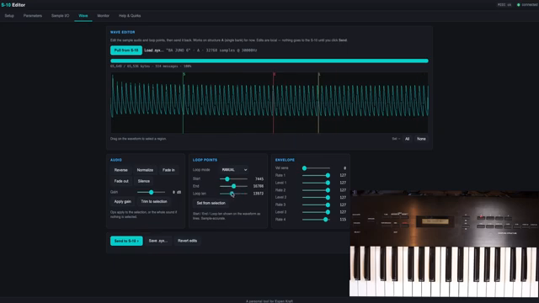Open the Loop mode dropdown
The width and height of the screenshot is (539, 303).
(x=234, y=170)
